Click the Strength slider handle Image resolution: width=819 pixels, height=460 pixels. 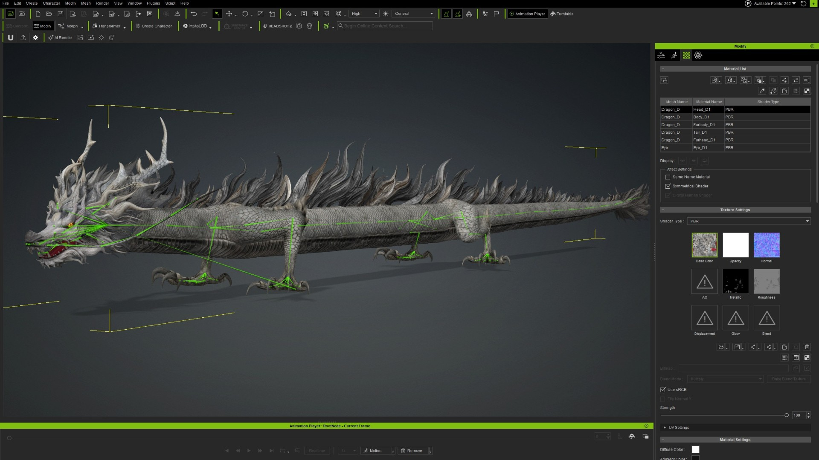click(787, 415)
